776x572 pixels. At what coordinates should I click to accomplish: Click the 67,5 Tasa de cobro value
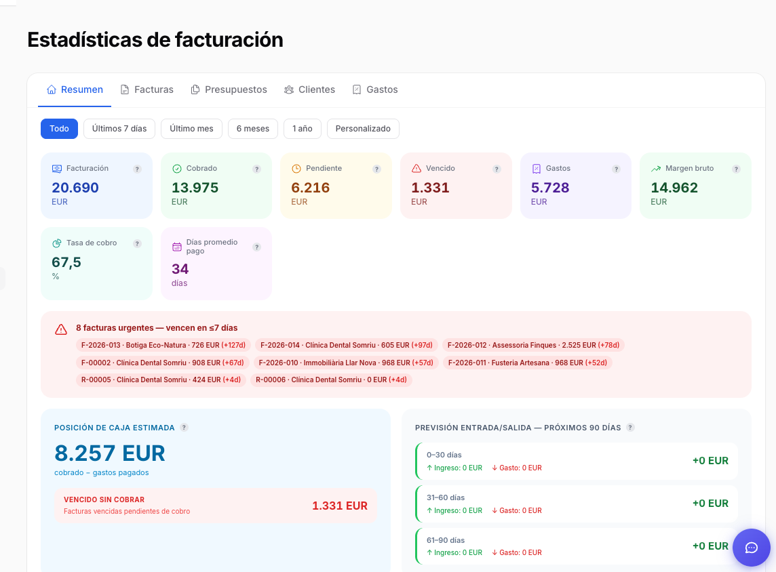66,262
